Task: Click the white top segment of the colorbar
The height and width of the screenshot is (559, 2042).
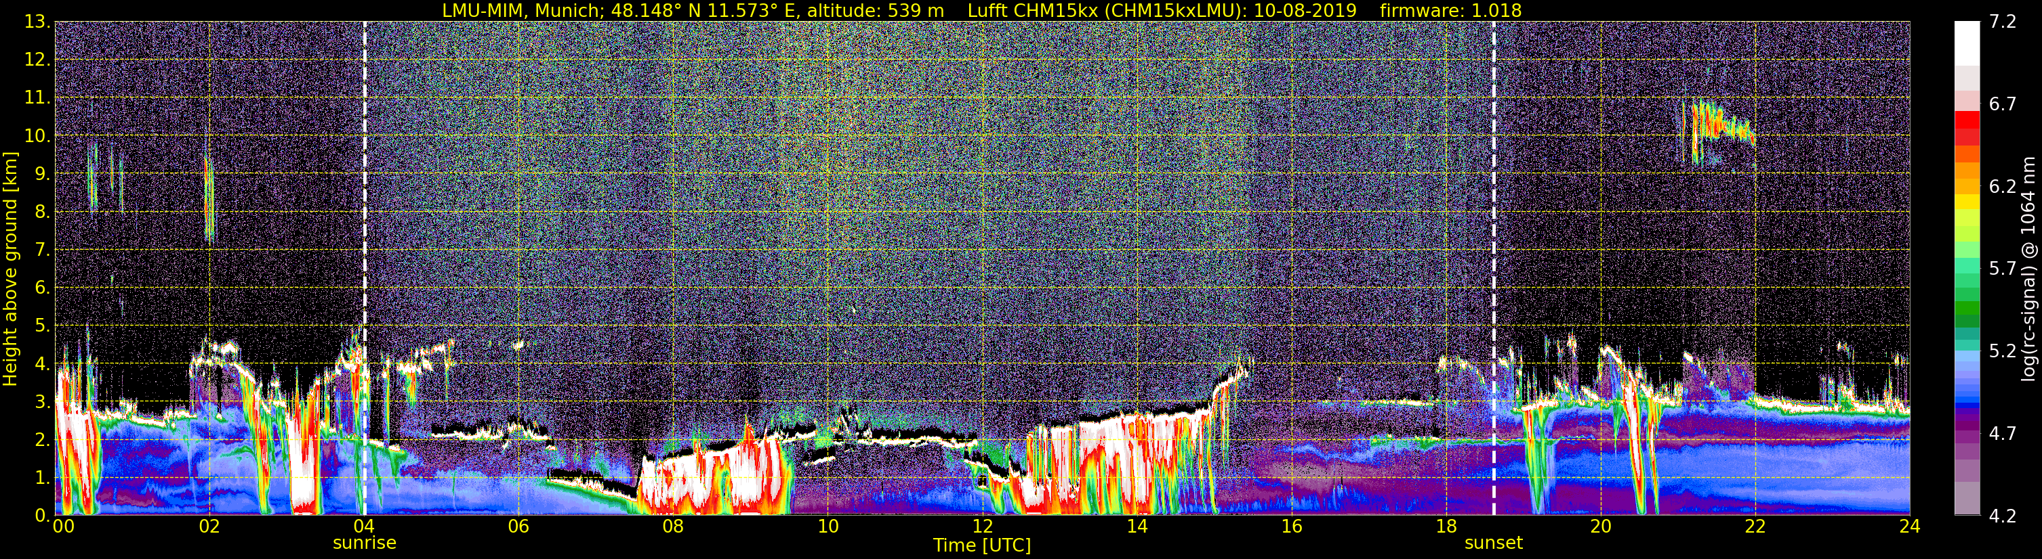Action: [x=1967, y=43]
